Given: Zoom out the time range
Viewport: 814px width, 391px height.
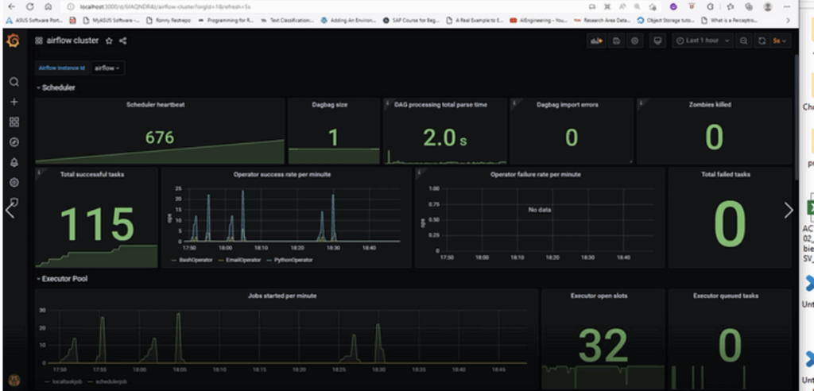Looking at the screenshot, I should (743, 41).
